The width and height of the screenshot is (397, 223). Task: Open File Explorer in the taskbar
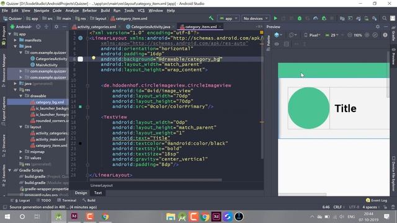pyautogui.click(x=171, y=217)
